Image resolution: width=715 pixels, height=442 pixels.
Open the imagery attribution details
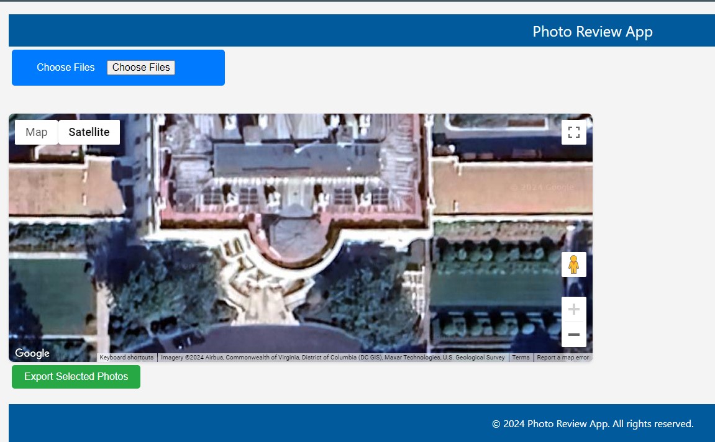tap(334, 357)
